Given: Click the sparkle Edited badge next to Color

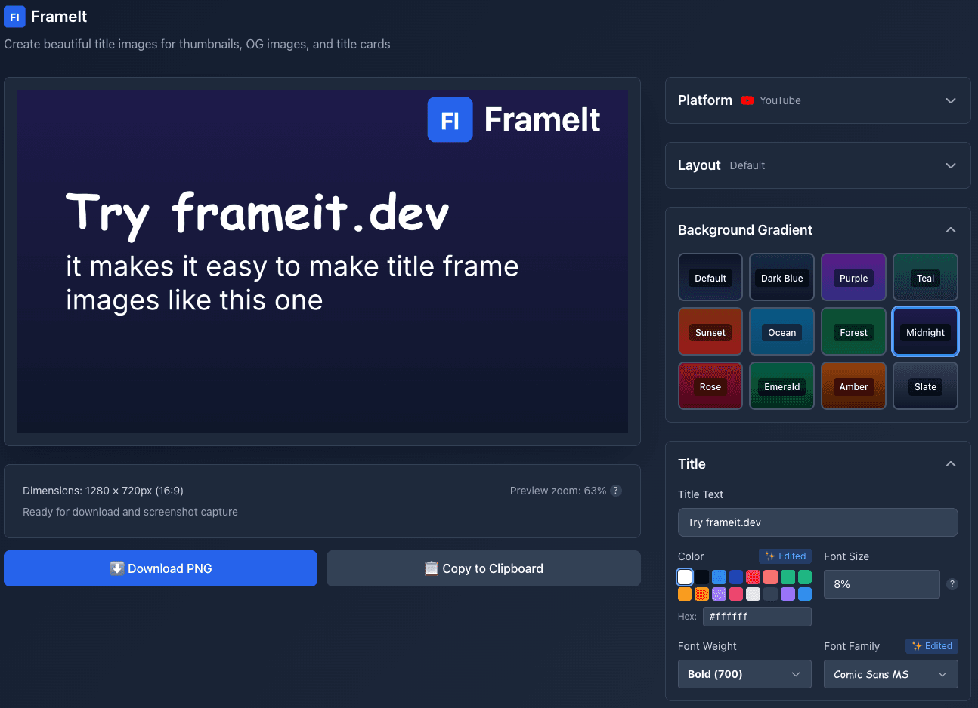Looking at the screenshot, I should (785, 556).
